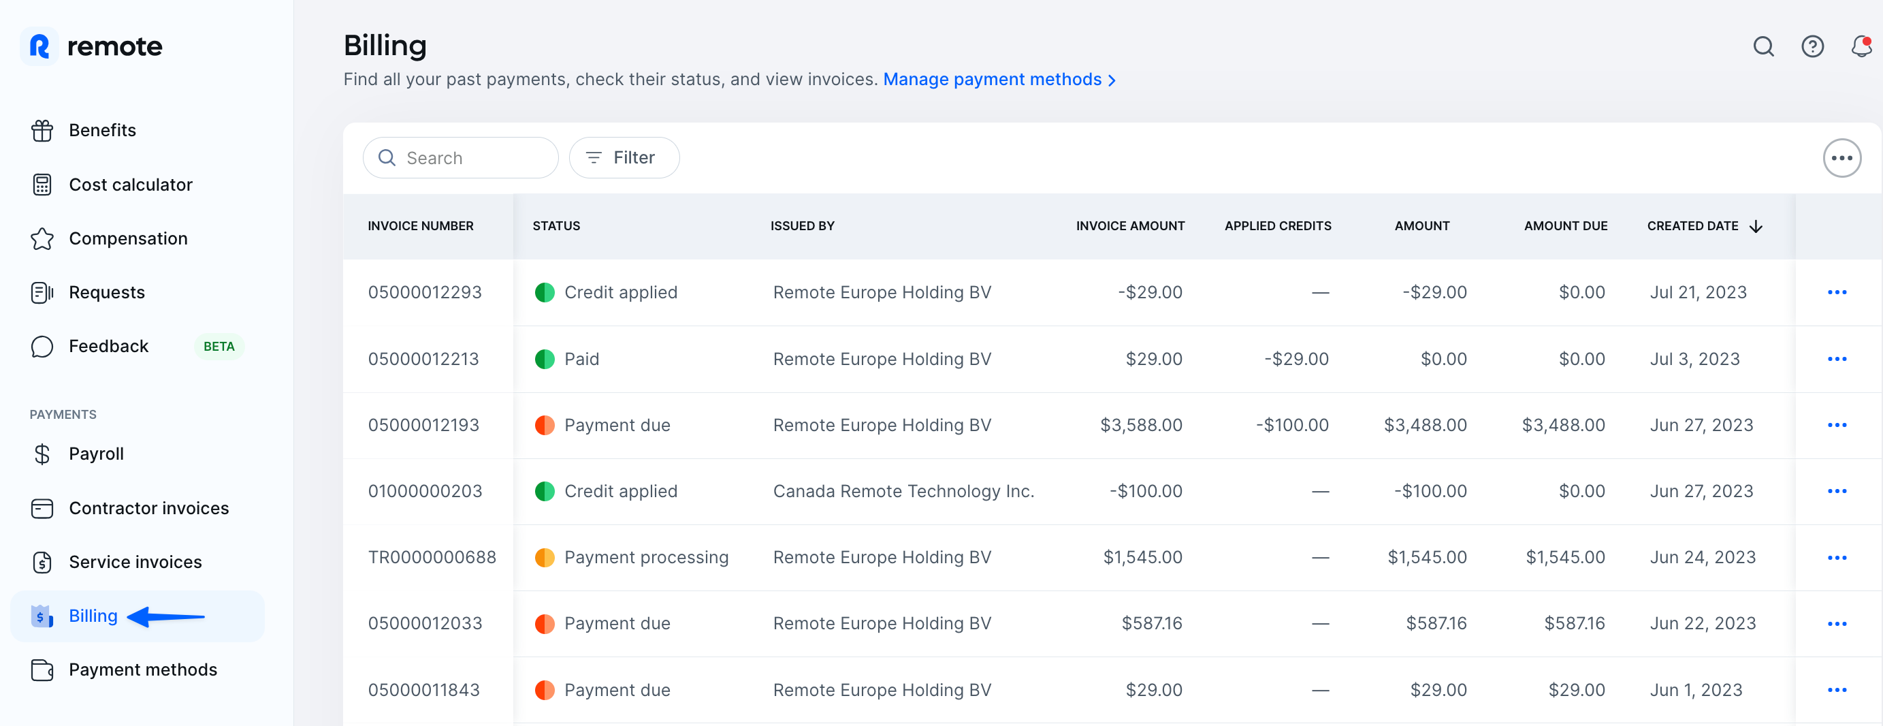The height and width of the screenshot is (726, 1883).
Task: Open row actions for invoice 05000012193
Action: 1837,425
